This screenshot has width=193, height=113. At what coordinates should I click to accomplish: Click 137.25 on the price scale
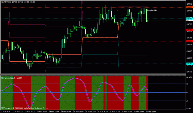pos(190,24)
